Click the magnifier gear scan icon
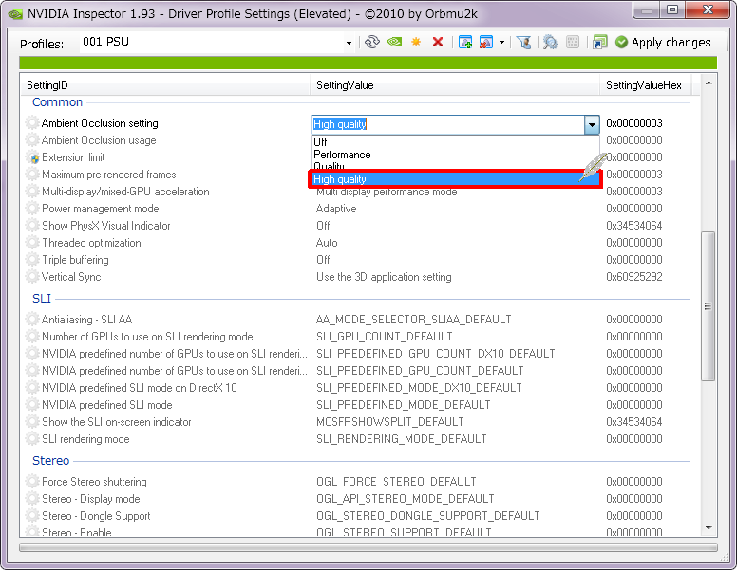 click(x=551, y=43)
